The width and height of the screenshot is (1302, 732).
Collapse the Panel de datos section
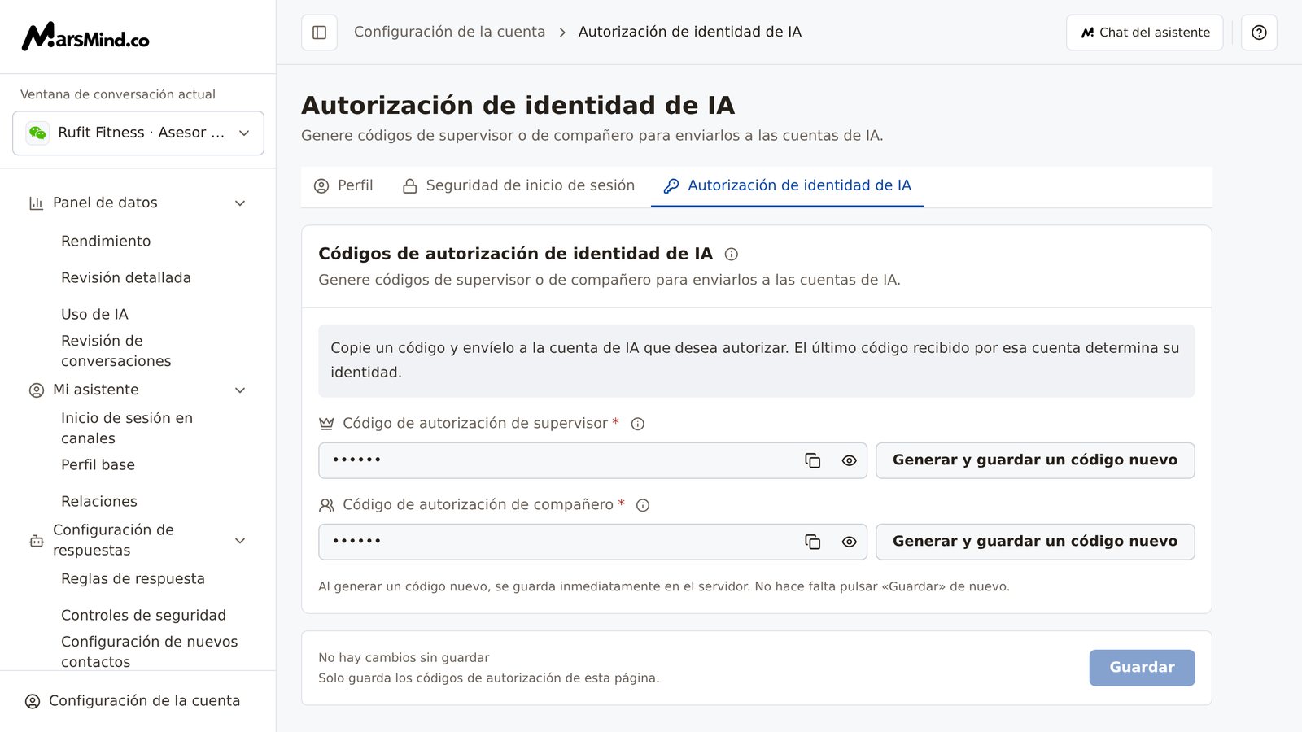click(x=240, y=203)
